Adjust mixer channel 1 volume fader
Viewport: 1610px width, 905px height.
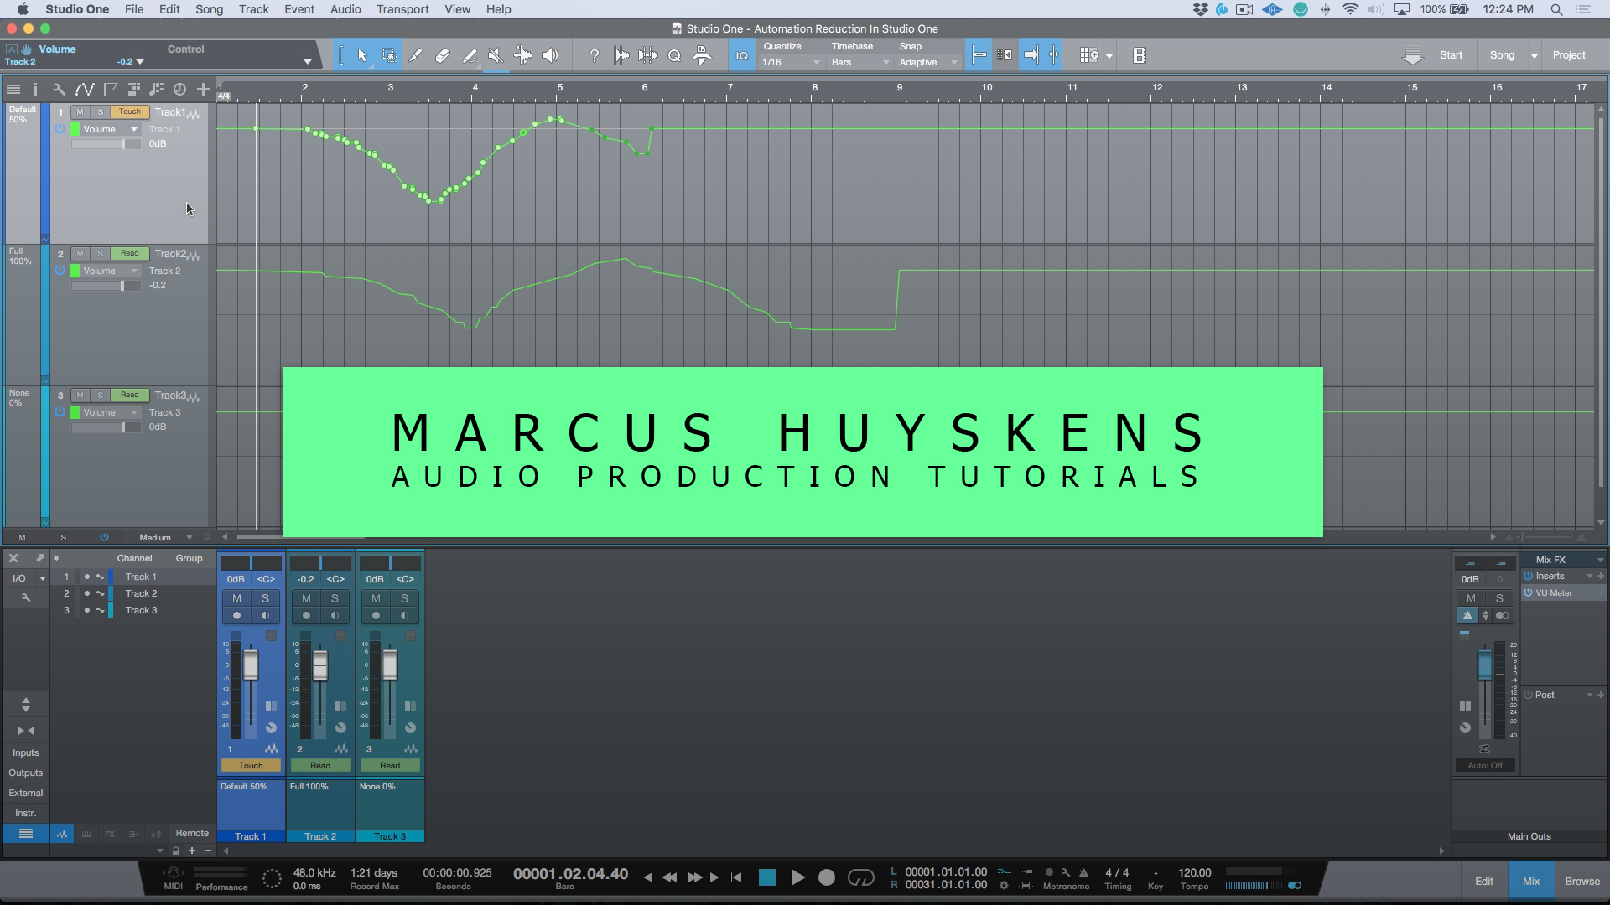pyautogui.click(x=251, y=666)
